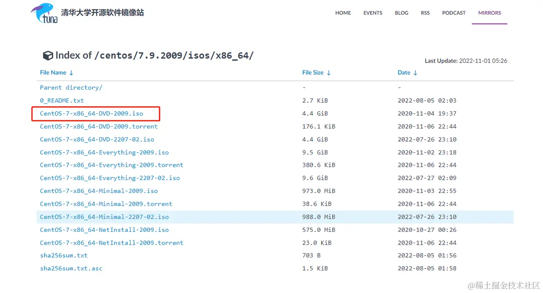Click the 1.5 KiB size value
Image resolution: width=543 pixels, height=293 pixels.
pos(315,269)
